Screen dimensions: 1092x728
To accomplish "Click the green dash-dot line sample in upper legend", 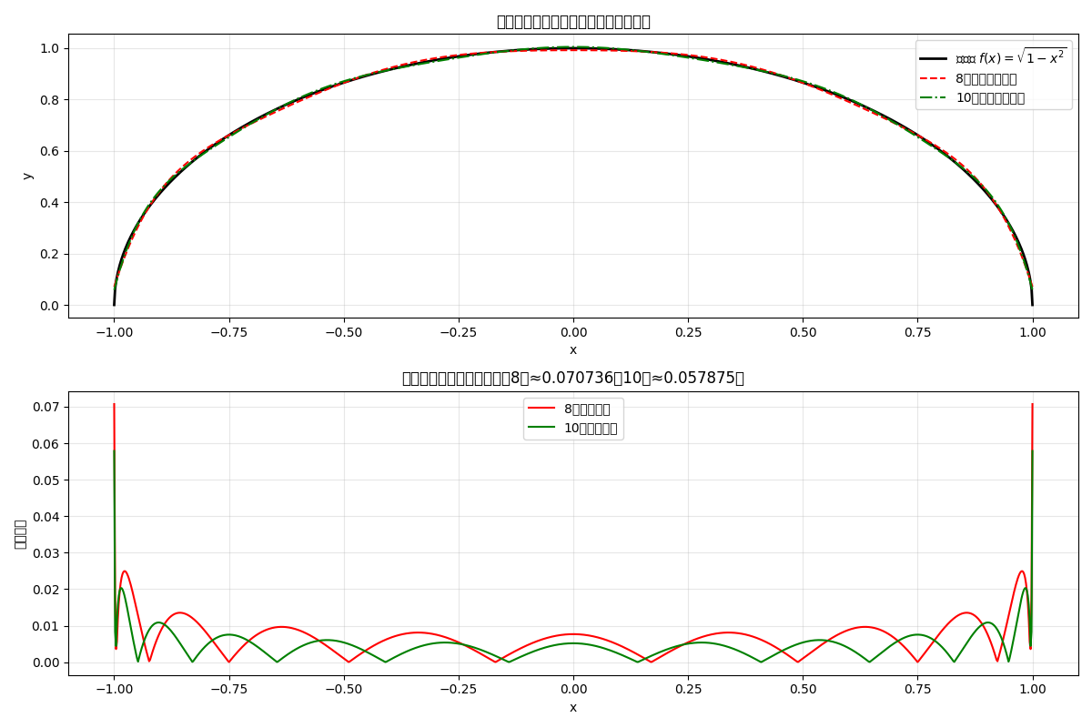I will (935, 97).
